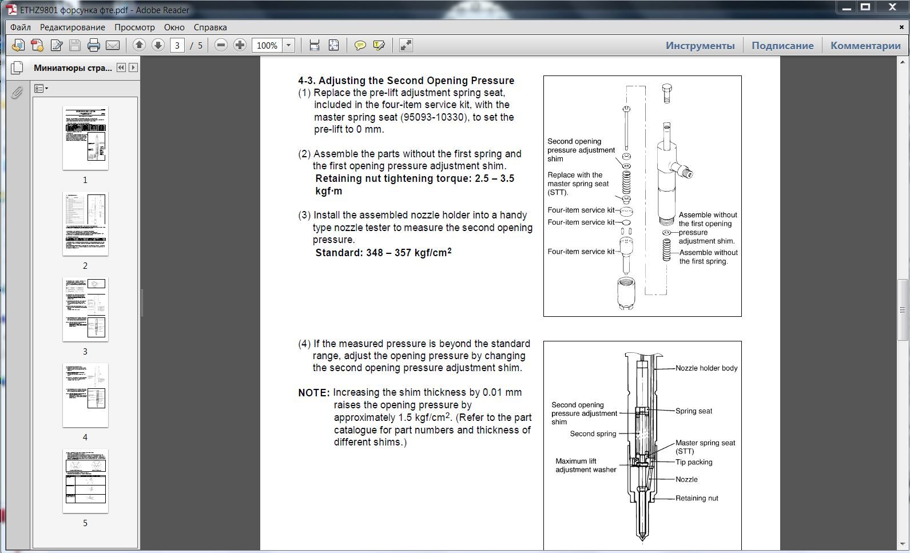The image size is (910, 553).
Task: Click the zoom percentage field showing 100%
Action: pos(268,45)
